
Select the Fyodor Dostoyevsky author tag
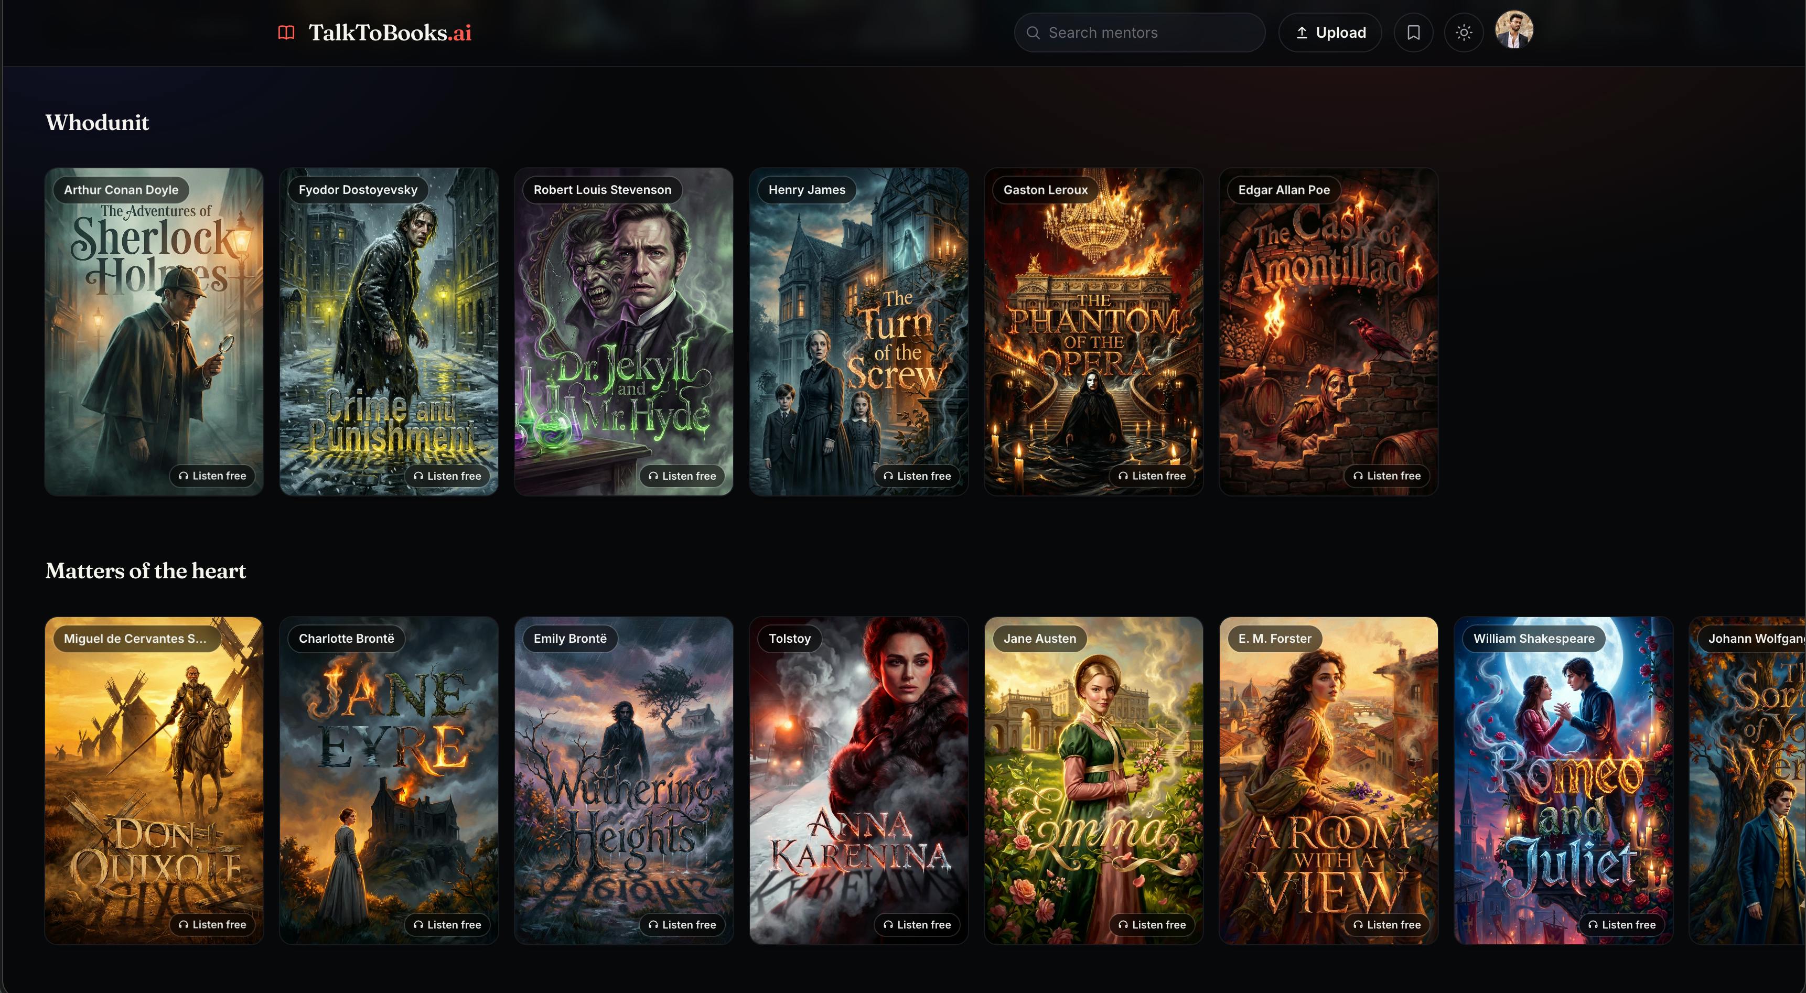pos(358,190)
